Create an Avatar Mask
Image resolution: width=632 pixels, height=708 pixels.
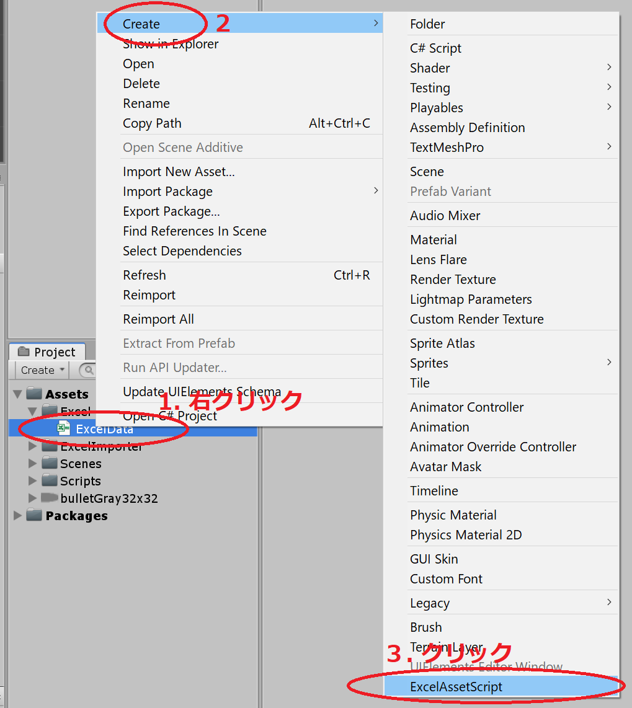(501, 467)
